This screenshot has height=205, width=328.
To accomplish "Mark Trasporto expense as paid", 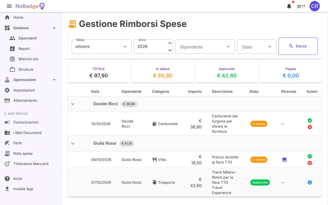I will coord(310,182).
